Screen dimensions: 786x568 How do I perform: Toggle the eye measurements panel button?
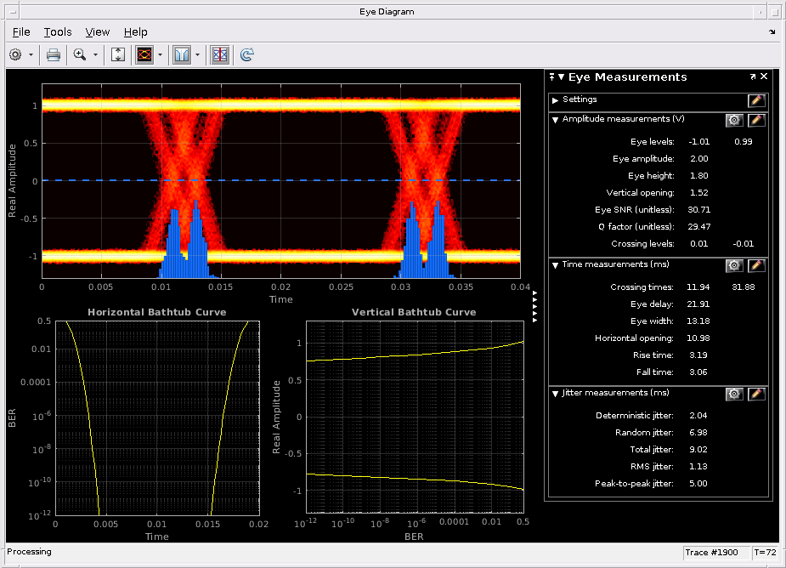click(x=219, y=54)
